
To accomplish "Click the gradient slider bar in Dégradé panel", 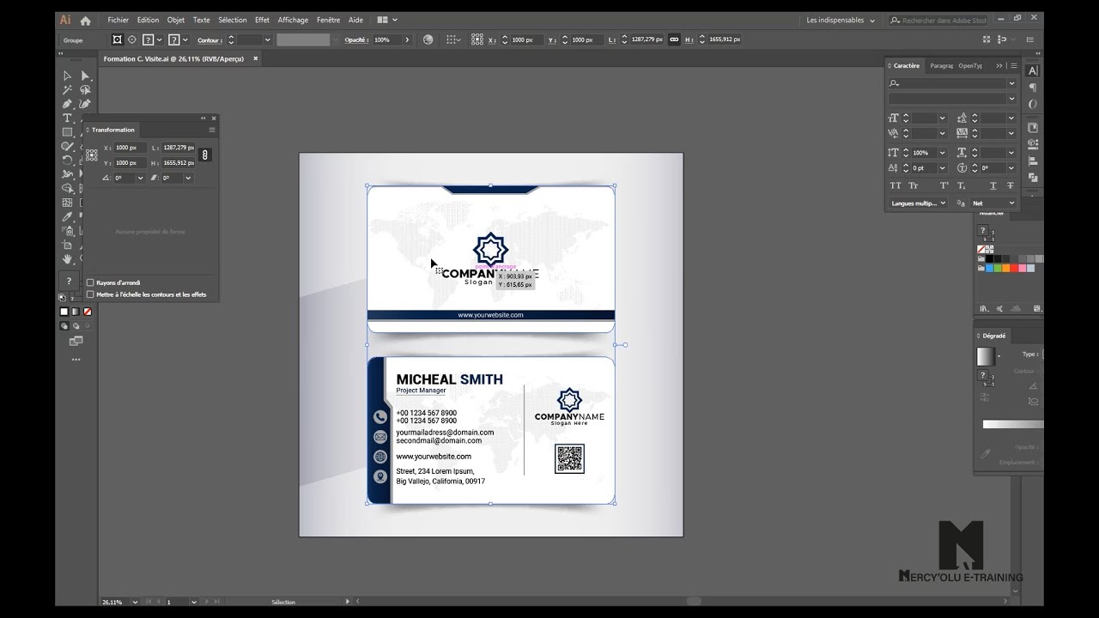I will [1013, 424].
